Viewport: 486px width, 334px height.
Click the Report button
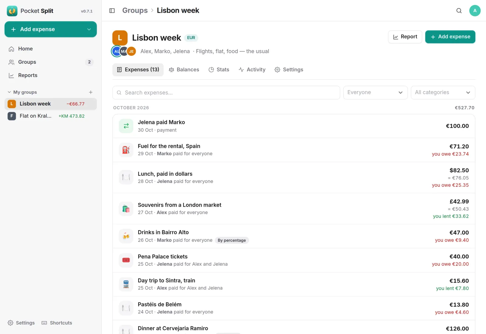(405, 37)
